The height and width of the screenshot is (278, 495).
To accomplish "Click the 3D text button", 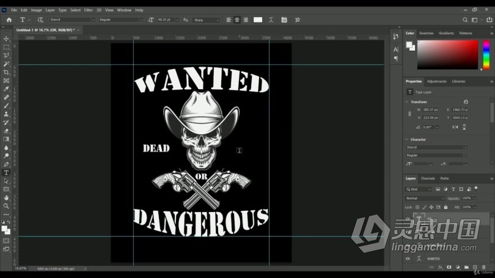I will pos(298,20).
